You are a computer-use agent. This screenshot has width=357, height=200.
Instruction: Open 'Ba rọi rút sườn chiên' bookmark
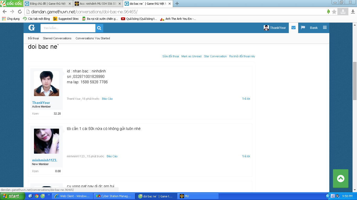point(100,19)
